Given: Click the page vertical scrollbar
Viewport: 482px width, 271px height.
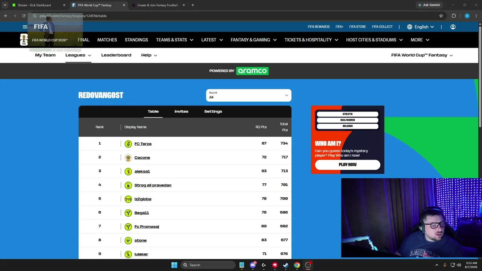Looking at the screenshot, I should click(480, 77).
